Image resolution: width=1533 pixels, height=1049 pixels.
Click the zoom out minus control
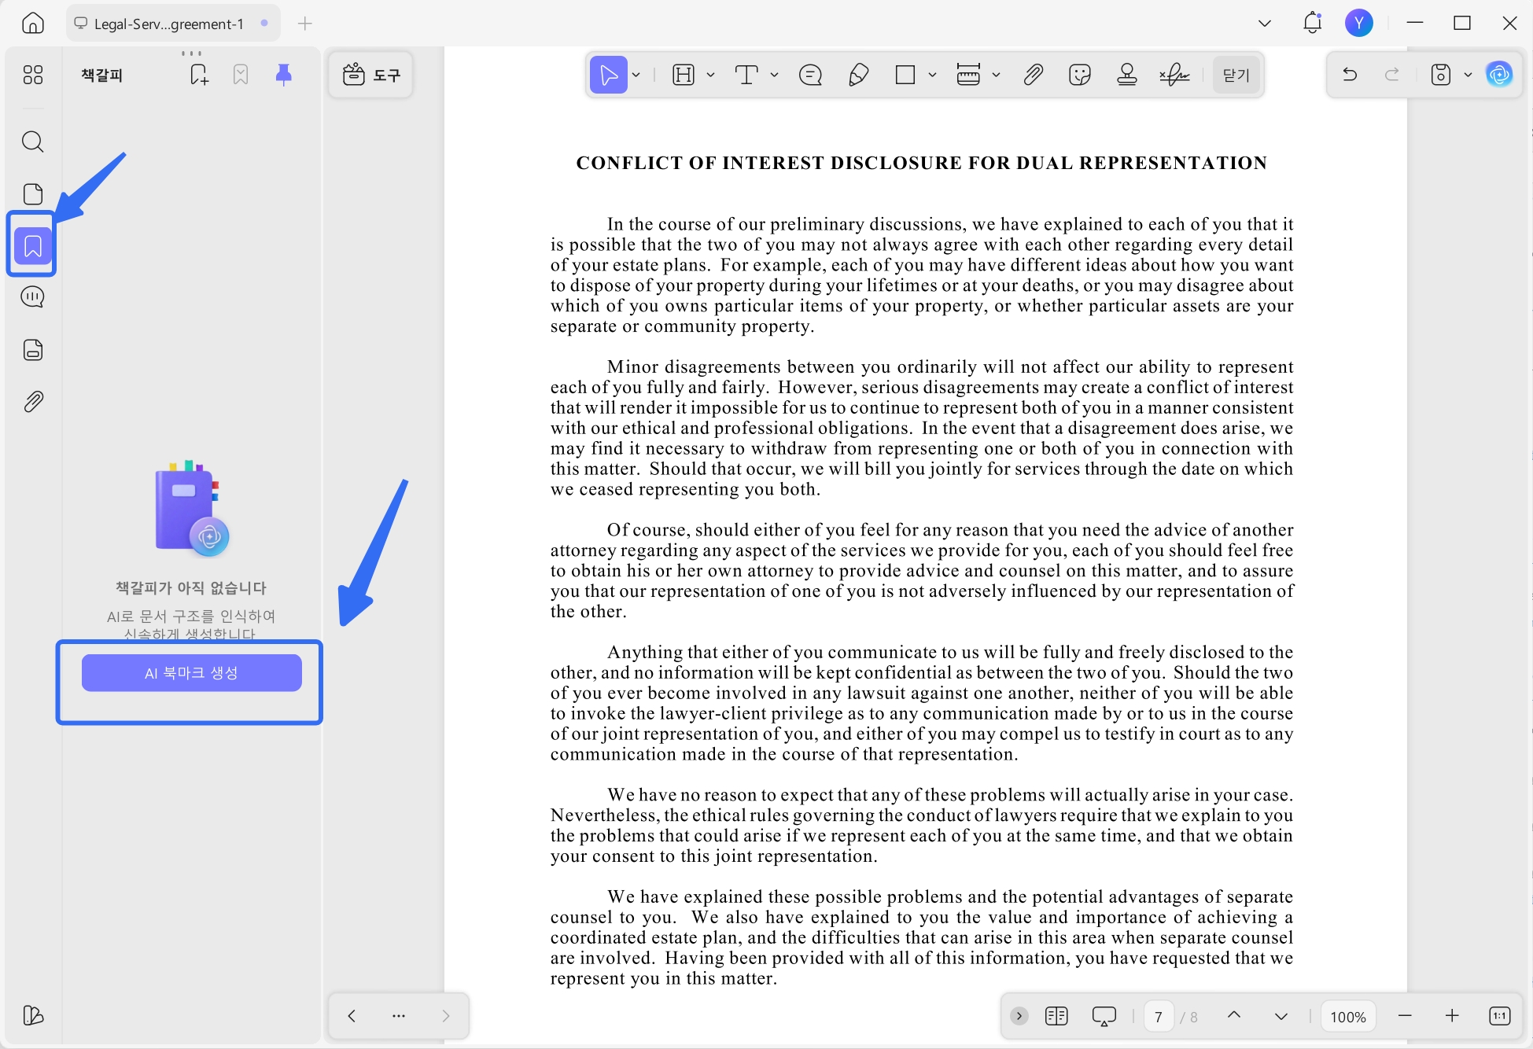pyautogui.click(x=1405, y=1016)
